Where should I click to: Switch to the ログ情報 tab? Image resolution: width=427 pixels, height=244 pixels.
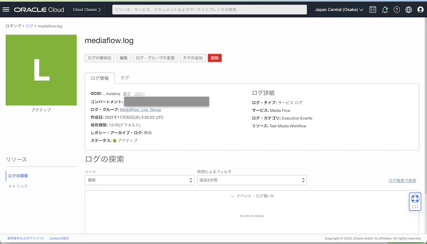pyautogui.click(x=100, y=78)
